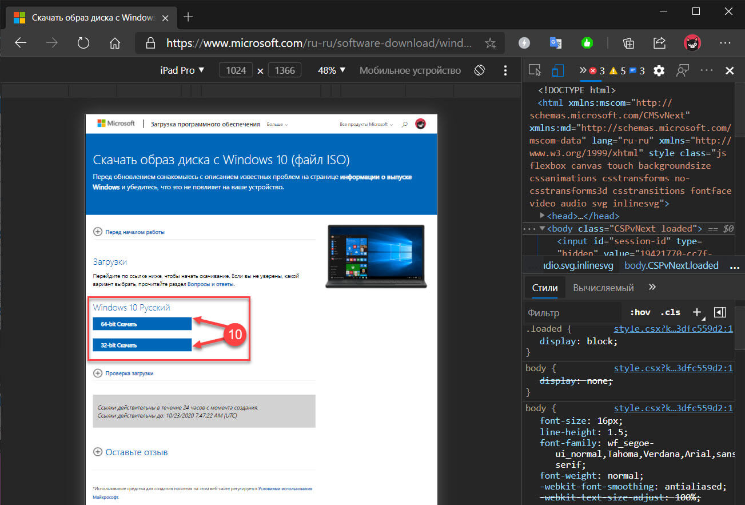Show more style pane tabs

coord(652,287)
